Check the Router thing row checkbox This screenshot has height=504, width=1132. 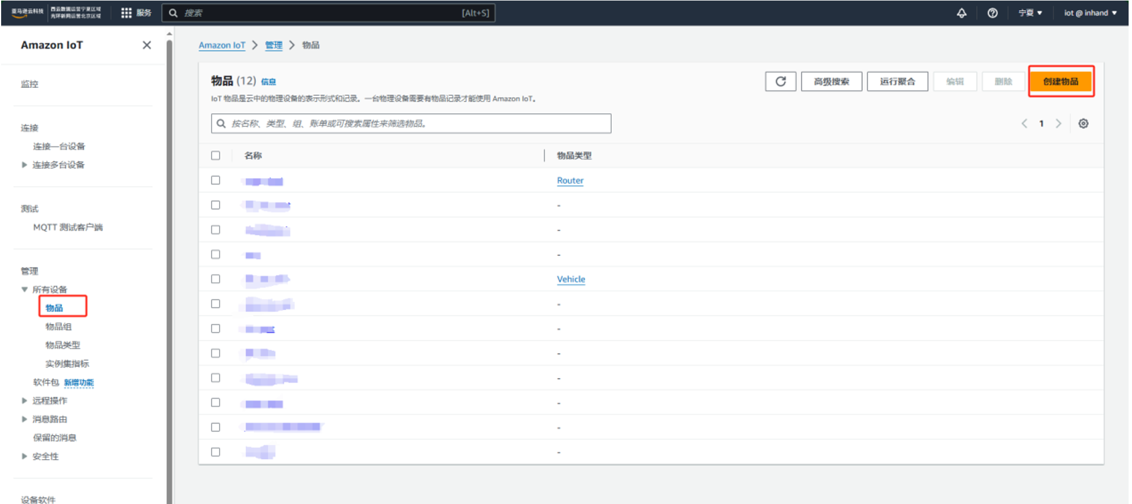(216, 180)
